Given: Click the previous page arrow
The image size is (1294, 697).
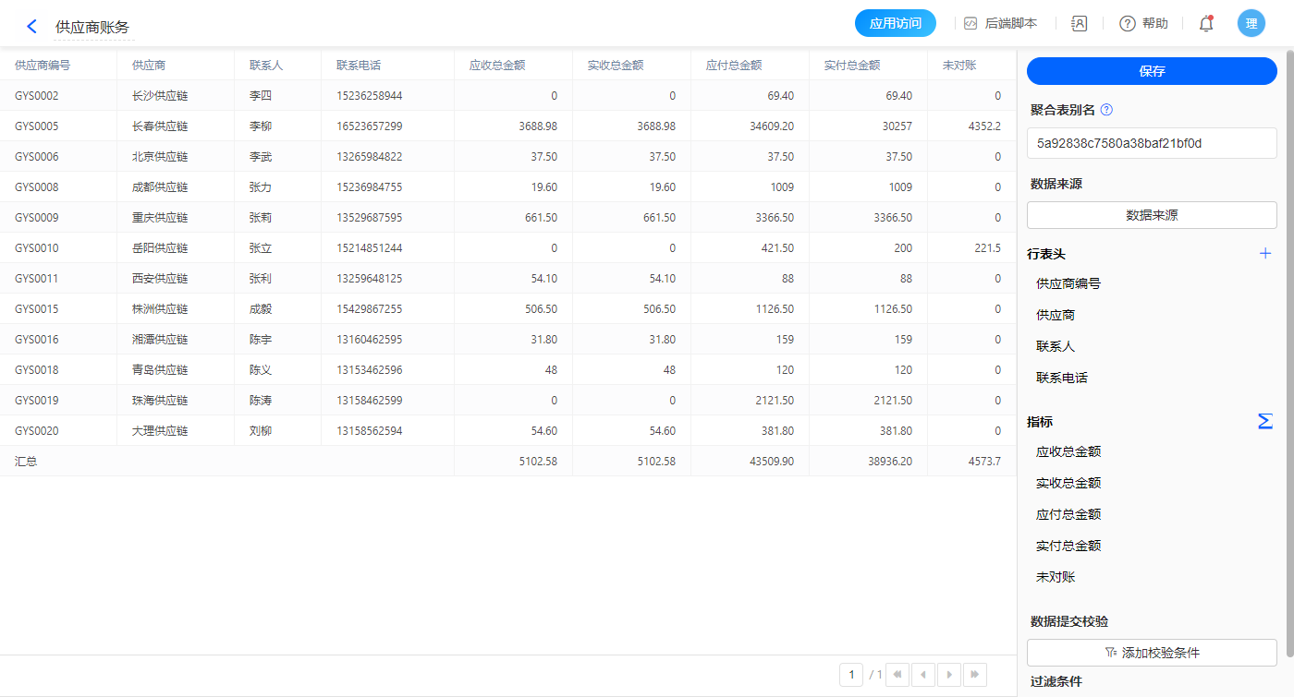Looking at the screenshot, I should click(922, 675).
